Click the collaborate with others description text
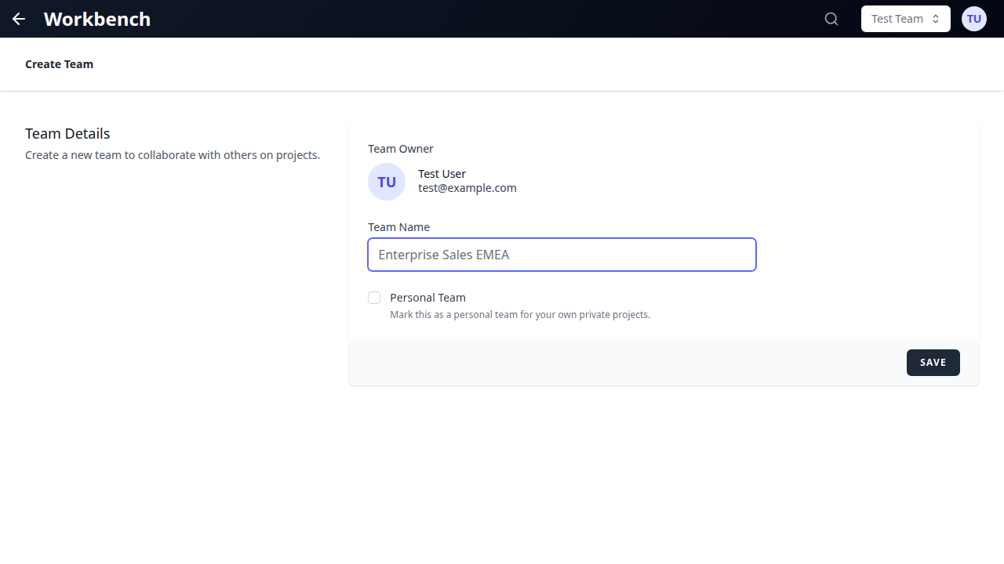This screenshot has height=564, width=1004. coord(173,155)
